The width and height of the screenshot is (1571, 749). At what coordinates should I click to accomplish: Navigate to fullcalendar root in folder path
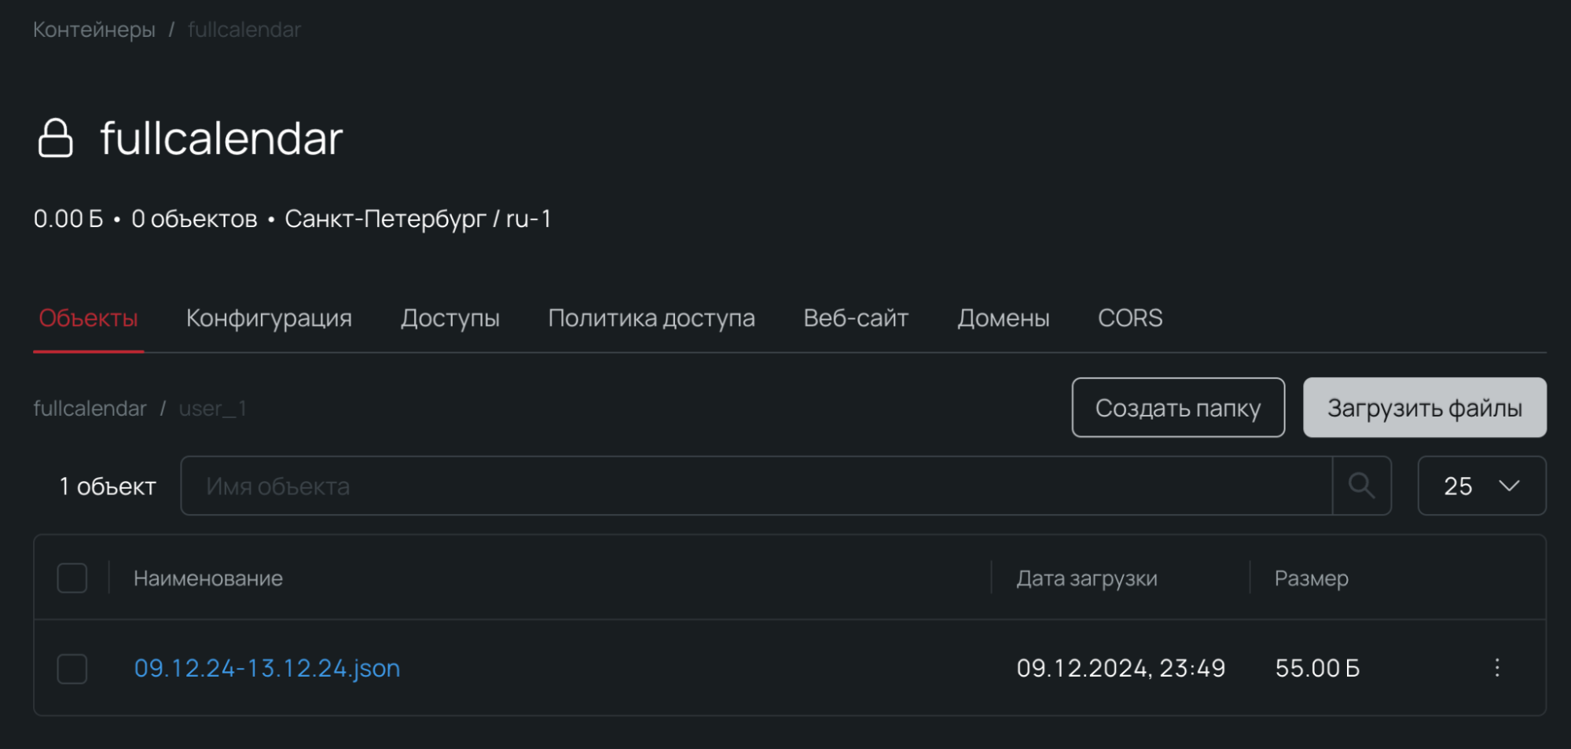(90, 409)
